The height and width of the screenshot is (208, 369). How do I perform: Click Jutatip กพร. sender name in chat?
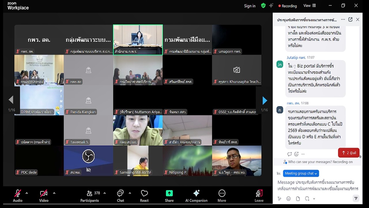(296, 57)
